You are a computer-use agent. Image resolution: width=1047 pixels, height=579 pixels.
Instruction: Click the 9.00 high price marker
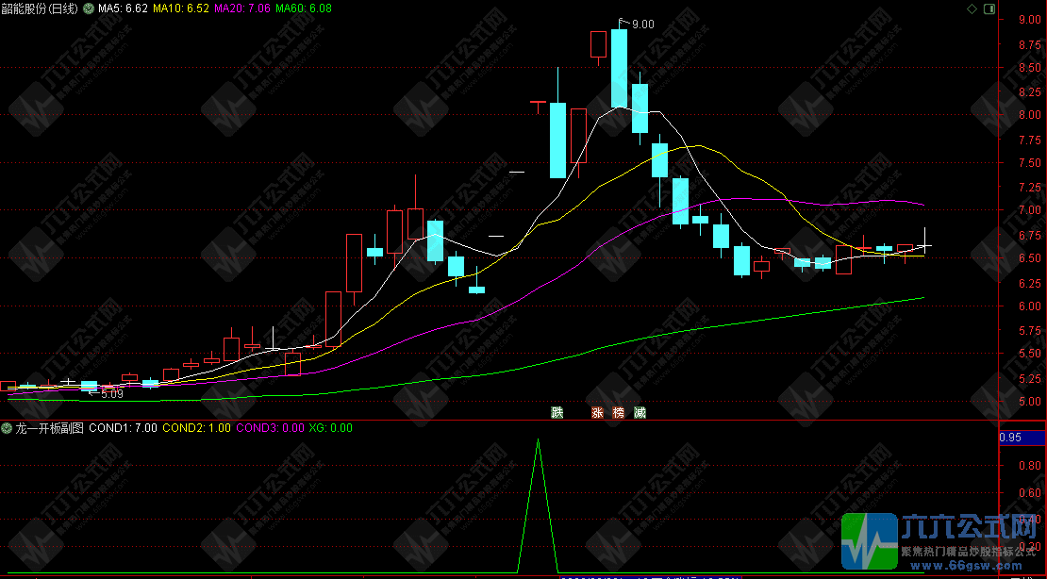point(642,25)
